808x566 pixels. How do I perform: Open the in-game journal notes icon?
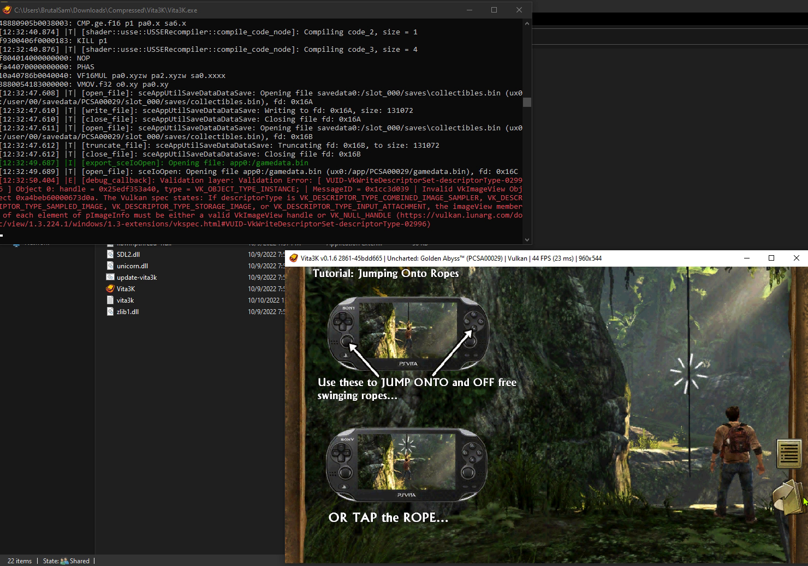point(789,453)
